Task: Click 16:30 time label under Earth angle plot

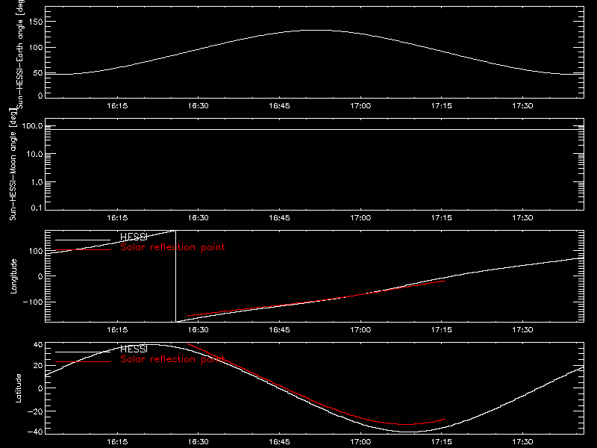Action: pyautogui.click(x=198, y=106)
